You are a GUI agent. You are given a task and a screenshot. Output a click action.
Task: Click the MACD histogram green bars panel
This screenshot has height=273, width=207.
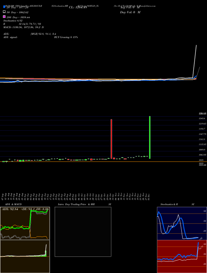click(x=25, y=256)
